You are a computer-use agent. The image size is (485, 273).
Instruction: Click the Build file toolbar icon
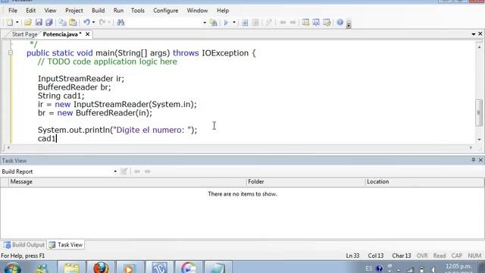coord(245,22)
